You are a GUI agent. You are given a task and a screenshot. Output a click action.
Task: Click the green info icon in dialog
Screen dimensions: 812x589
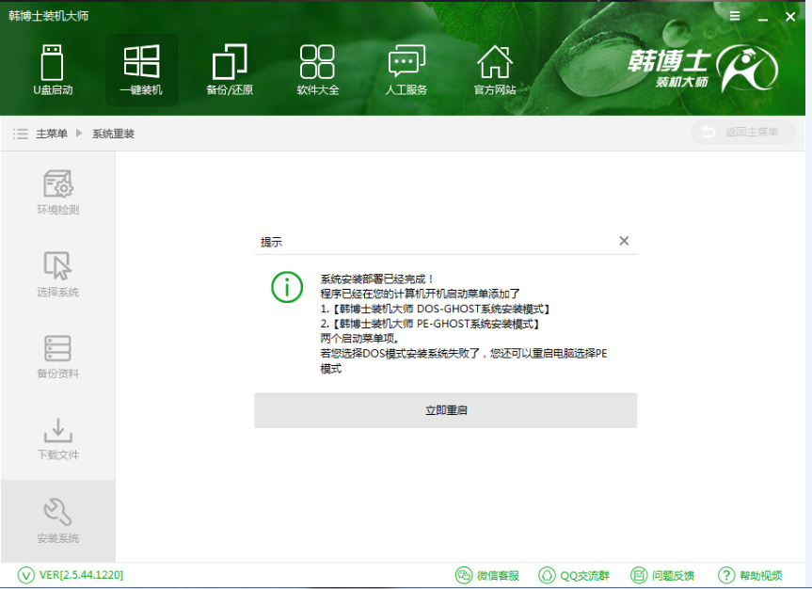pyautogui.click(x=287, y=287)
